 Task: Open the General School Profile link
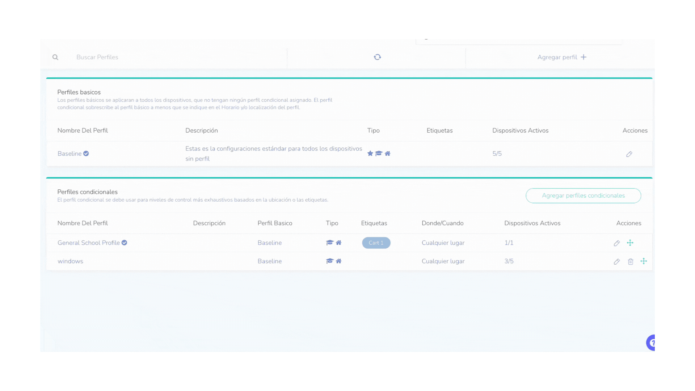[x=89, y=243]
